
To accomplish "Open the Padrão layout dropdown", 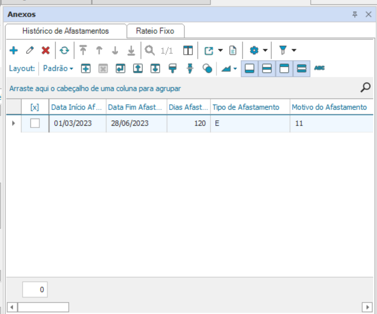I will (58, 69).
